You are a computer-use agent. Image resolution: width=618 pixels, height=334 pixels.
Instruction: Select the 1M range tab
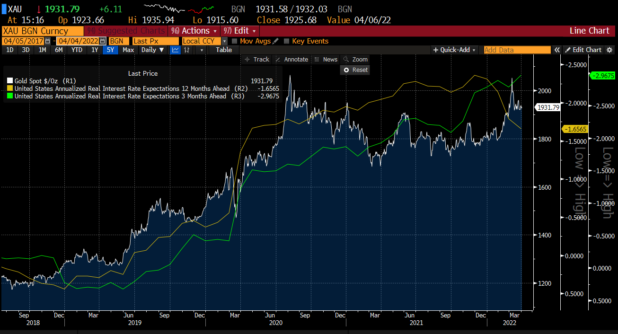[x=43, y=50]
